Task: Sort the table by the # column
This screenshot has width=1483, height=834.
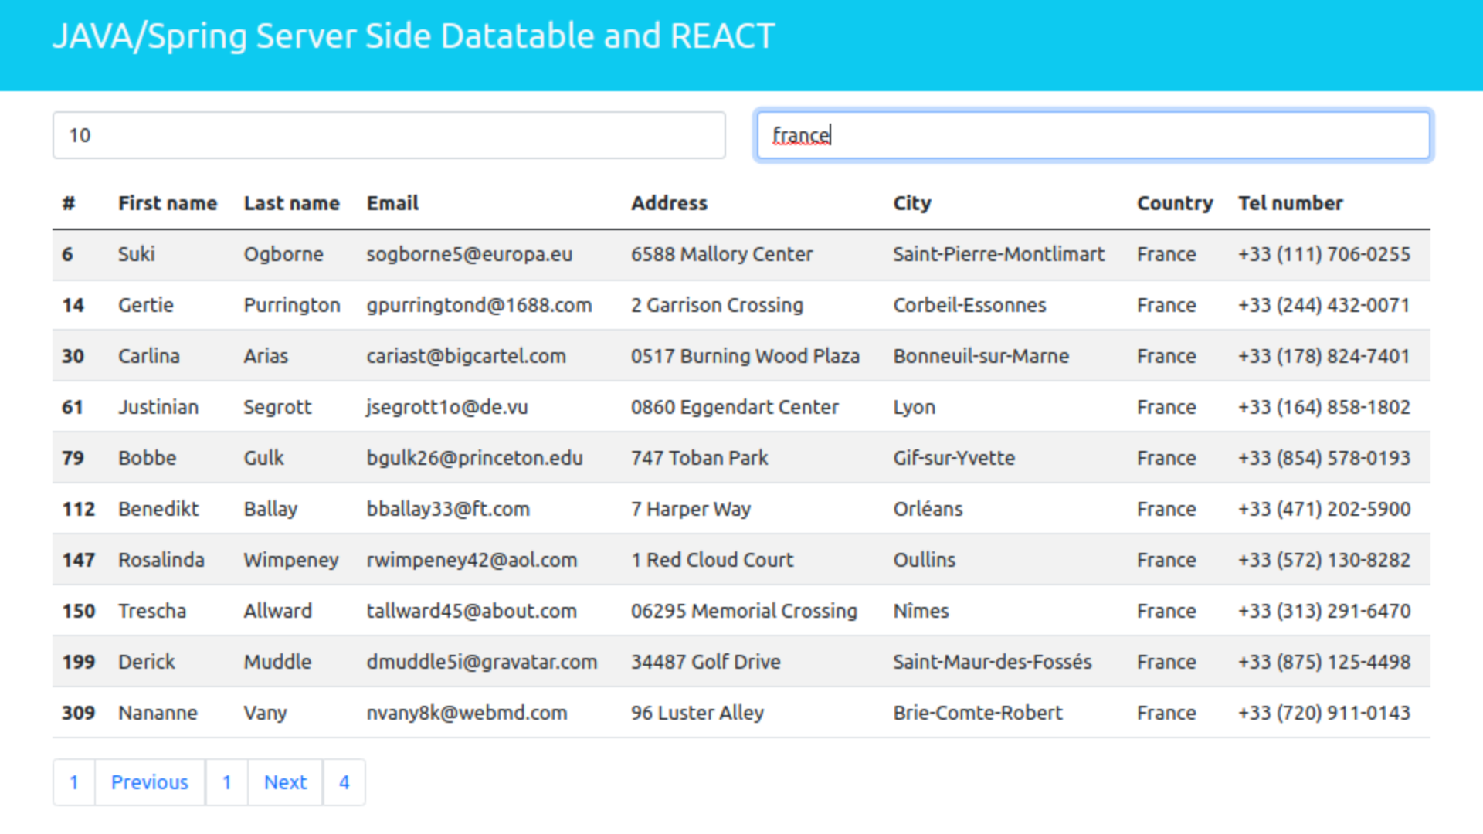Action: [68, 203]
